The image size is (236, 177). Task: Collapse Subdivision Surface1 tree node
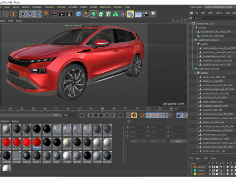[193, 40]
